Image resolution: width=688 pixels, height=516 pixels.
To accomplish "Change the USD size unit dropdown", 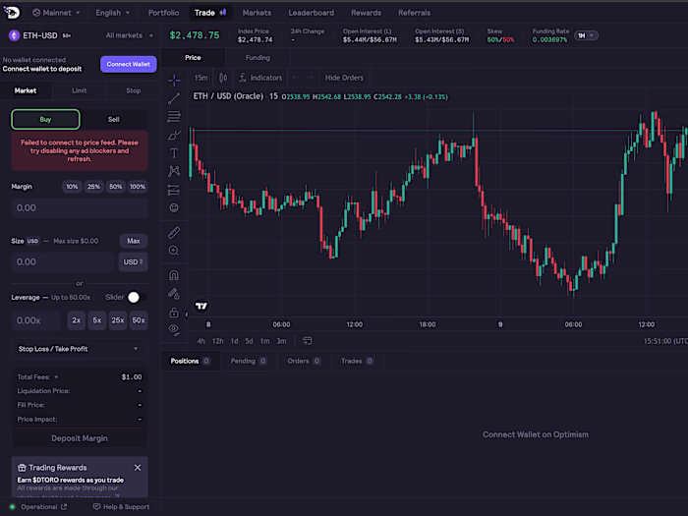I will tap(133, 262).
